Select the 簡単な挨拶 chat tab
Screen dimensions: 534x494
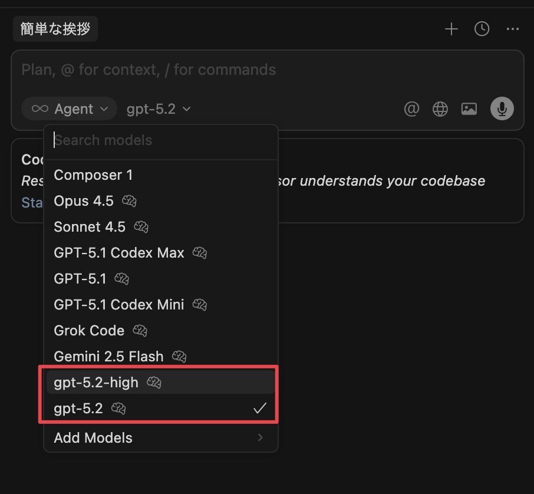55,28
